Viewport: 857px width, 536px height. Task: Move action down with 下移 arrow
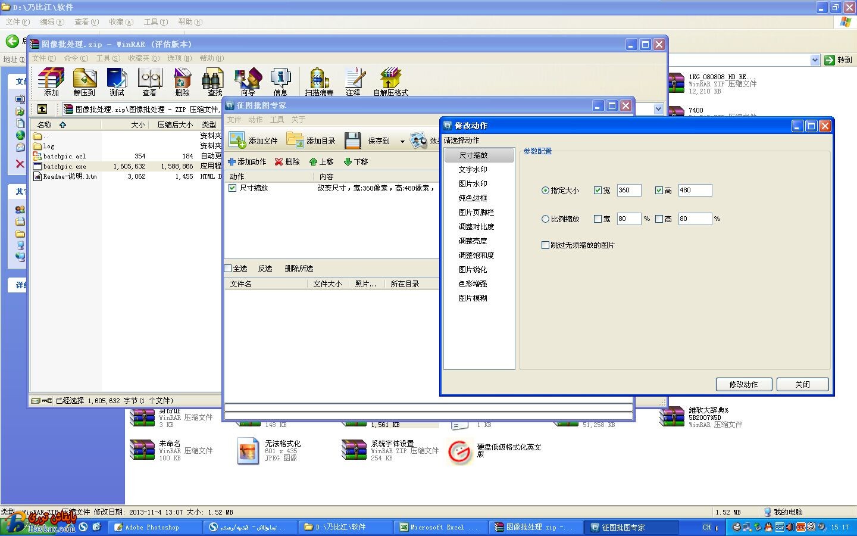[x=356, y=162]
